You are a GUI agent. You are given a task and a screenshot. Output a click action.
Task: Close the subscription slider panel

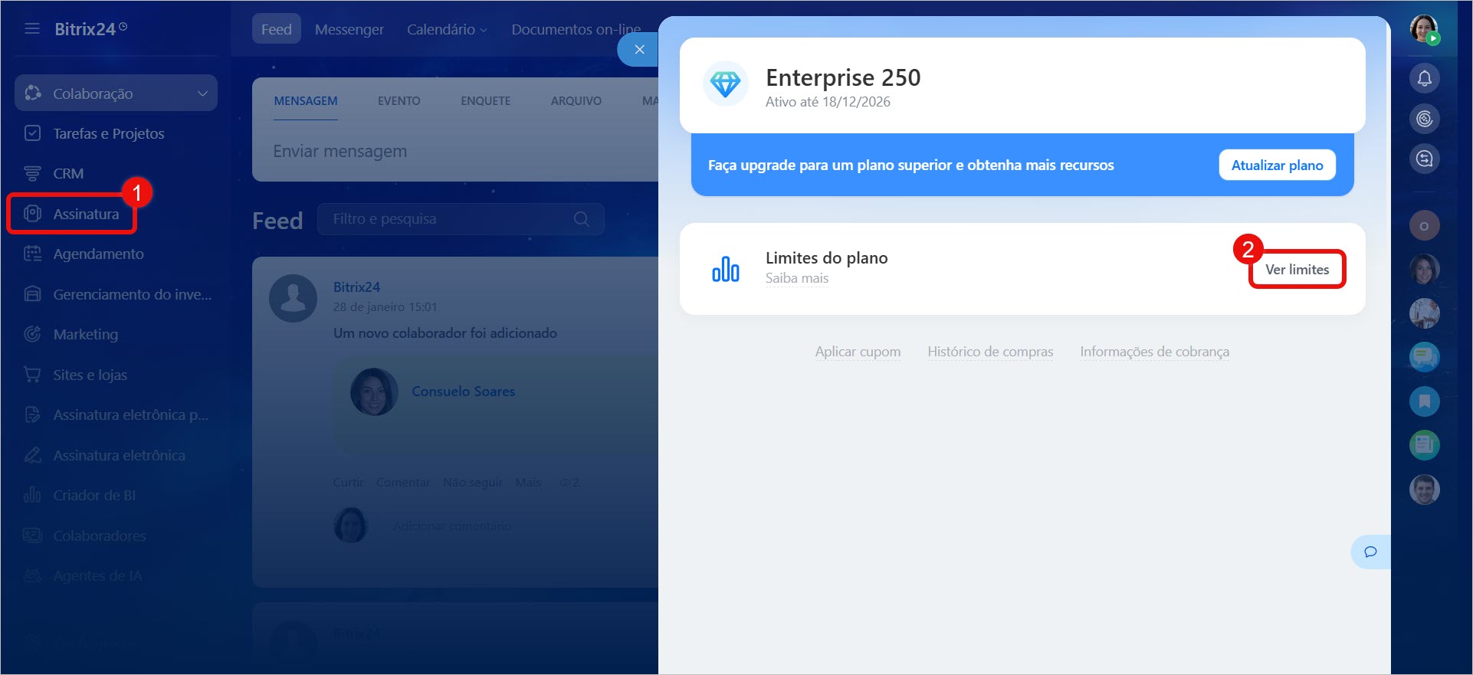[639, 50]
